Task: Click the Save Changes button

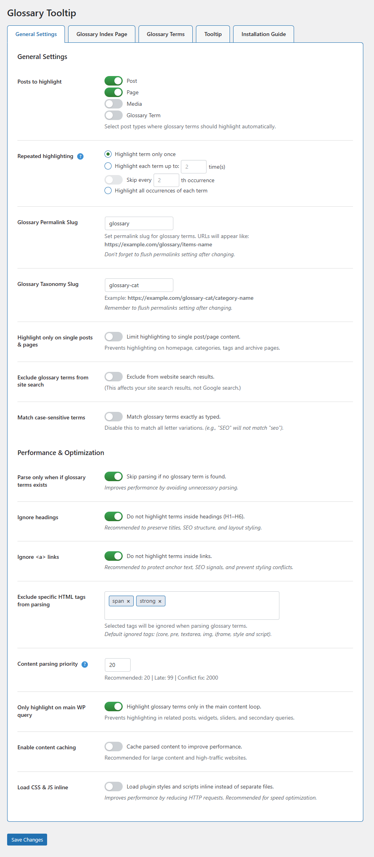Action: click(27, 840)
